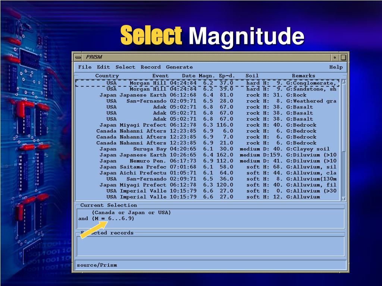Click the Soil column header
The width and height of the screenshot is (382, 286).
point(252,76)
